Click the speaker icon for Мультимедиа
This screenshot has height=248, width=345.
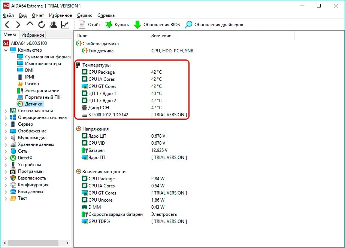pos(13,138)
